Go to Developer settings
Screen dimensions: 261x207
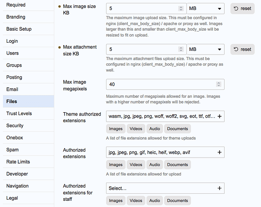pyautogui.click(x=28, y=174)
